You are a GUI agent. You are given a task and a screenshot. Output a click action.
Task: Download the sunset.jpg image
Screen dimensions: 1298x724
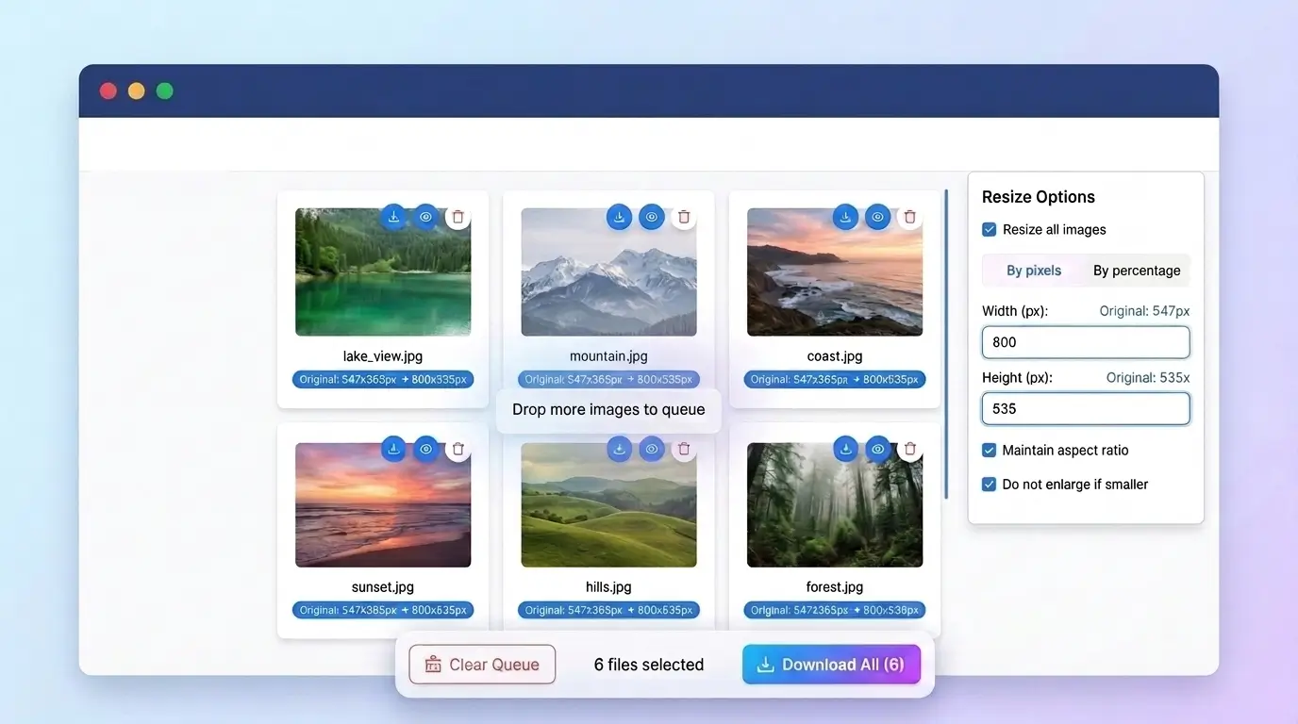pyautogui.click(x=393, y=449)
